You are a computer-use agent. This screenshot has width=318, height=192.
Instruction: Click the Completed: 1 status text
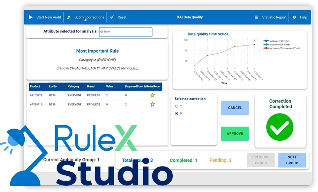[x=183, y=160]
